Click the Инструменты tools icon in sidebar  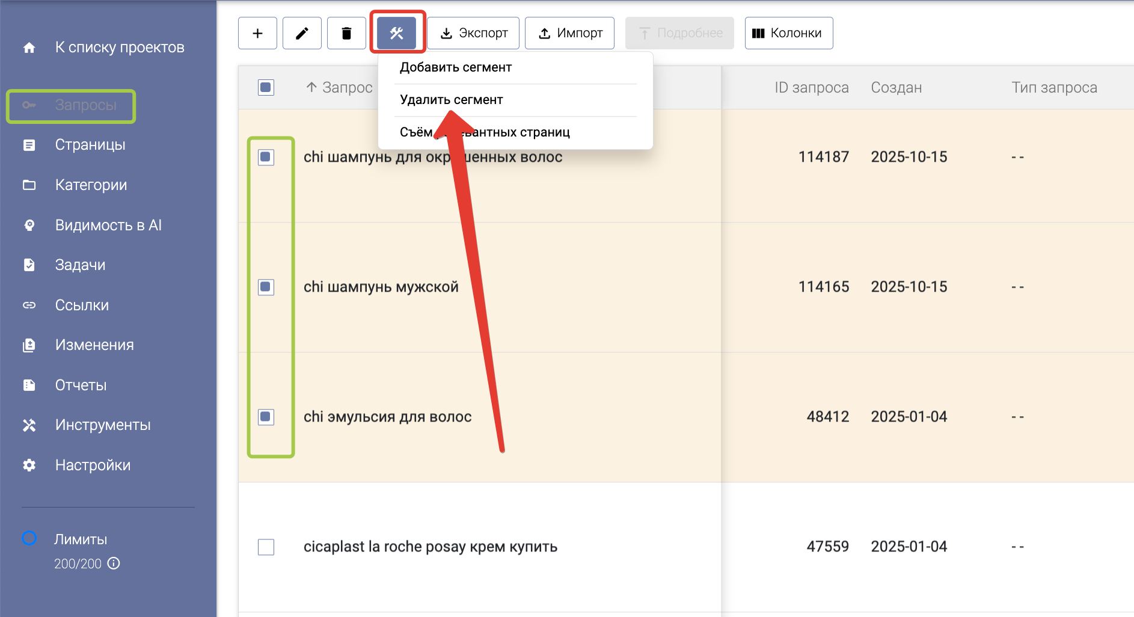[29, 425]
